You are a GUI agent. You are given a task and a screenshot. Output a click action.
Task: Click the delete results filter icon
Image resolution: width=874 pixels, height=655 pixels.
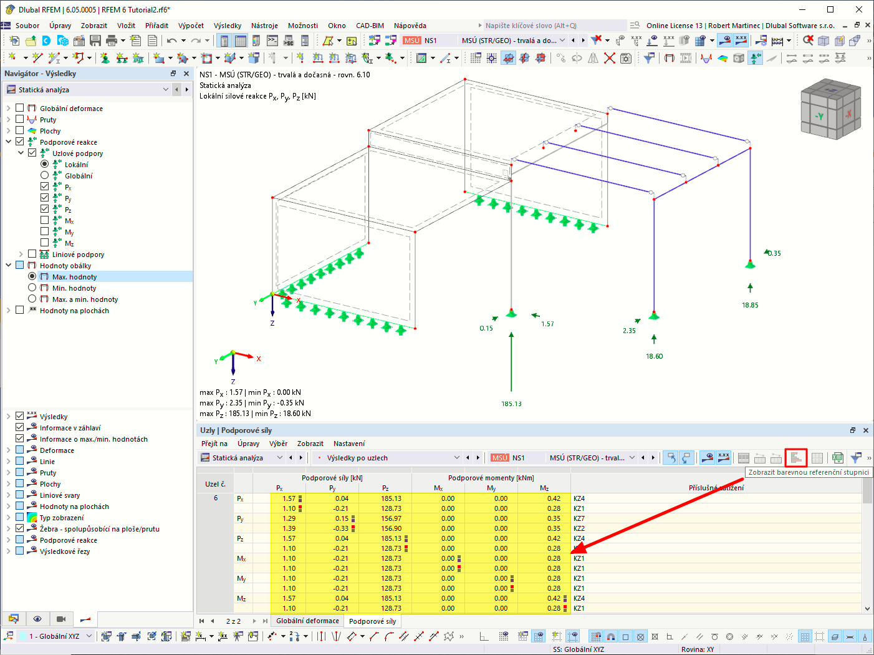pyautogui.click(x=597, y=41)
